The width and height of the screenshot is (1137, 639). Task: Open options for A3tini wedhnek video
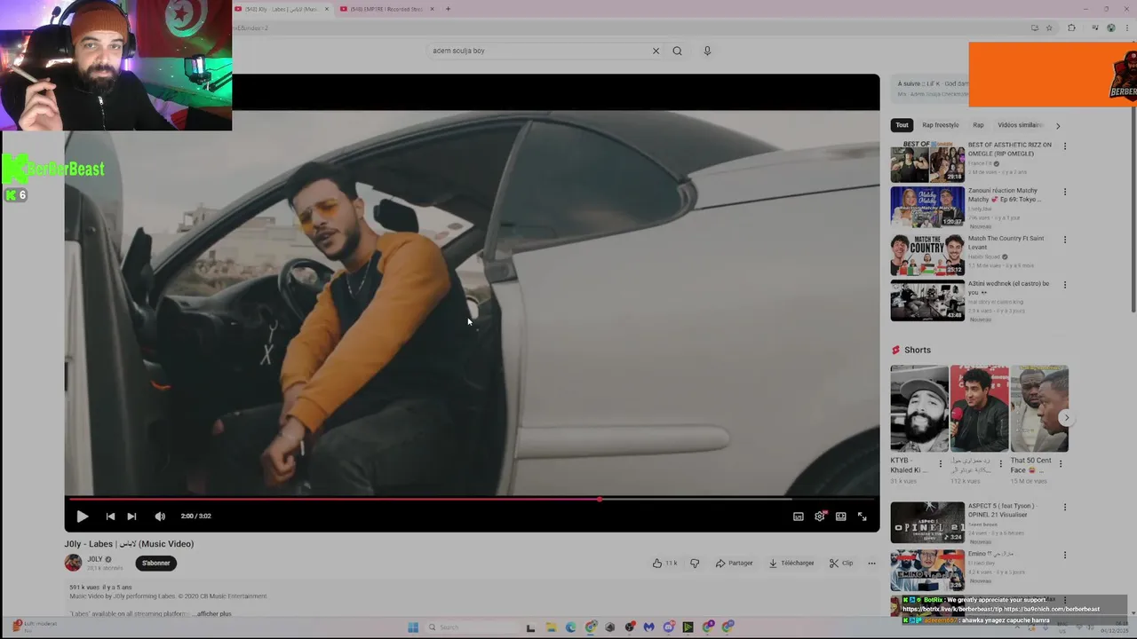tap(1065, 285)
